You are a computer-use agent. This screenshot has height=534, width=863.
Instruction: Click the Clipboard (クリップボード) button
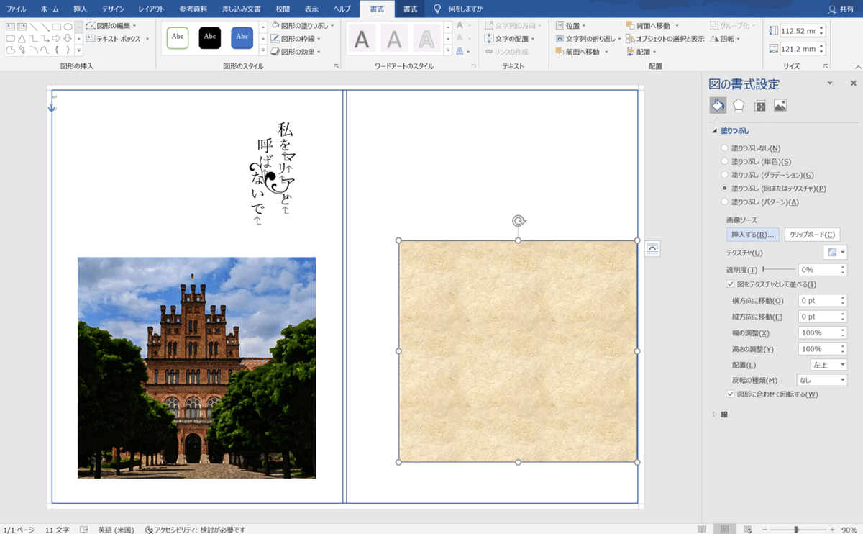click(x=812, y=235)
